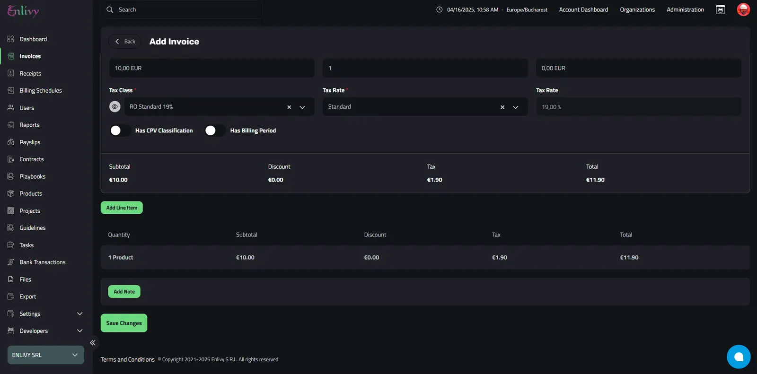Click the Contracts sidebar icon
The width and height of the screenshot is (757, 374).
[11, 159]
